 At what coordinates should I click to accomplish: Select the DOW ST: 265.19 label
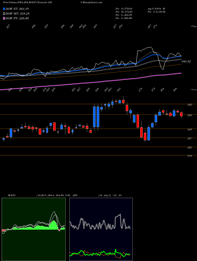click(x=17, y=9)
